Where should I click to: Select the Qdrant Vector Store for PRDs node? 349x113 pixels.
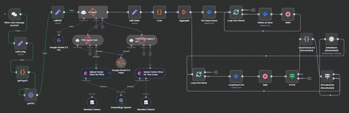pyautogui.click(x=96, y=73)
